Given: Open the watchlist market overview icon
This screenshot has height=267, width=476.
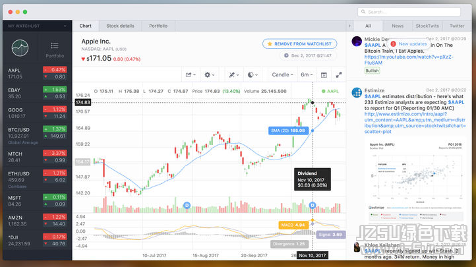Looking at the screenshot, I should (x=20, y=48).
